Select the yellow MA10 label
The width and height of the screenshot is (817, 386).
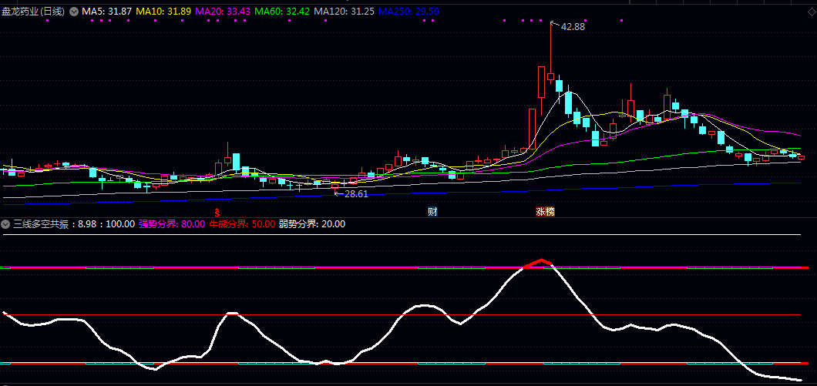click(x=163, y=12)
